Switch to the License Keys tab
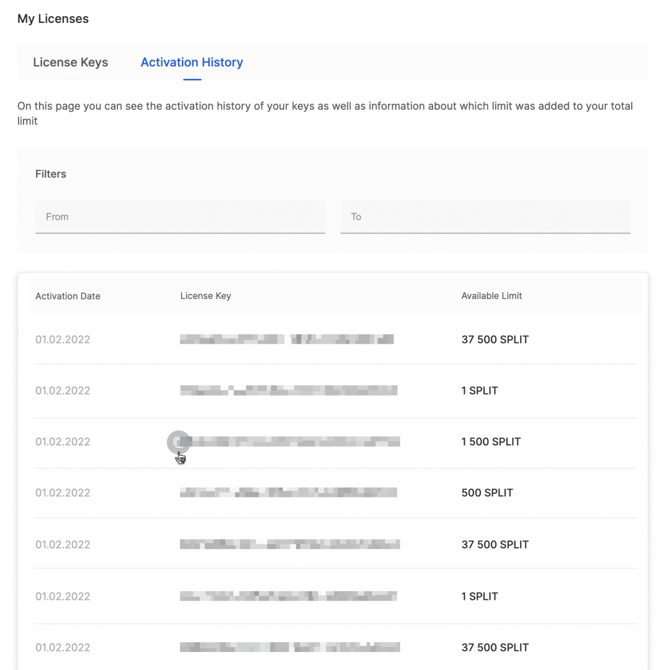This screenshot has height=670, width=659. pyautogui.click(x=70, y=62)
